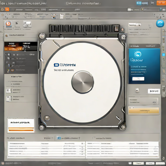Switch to the right tab above the blue panel

[150, 46]
